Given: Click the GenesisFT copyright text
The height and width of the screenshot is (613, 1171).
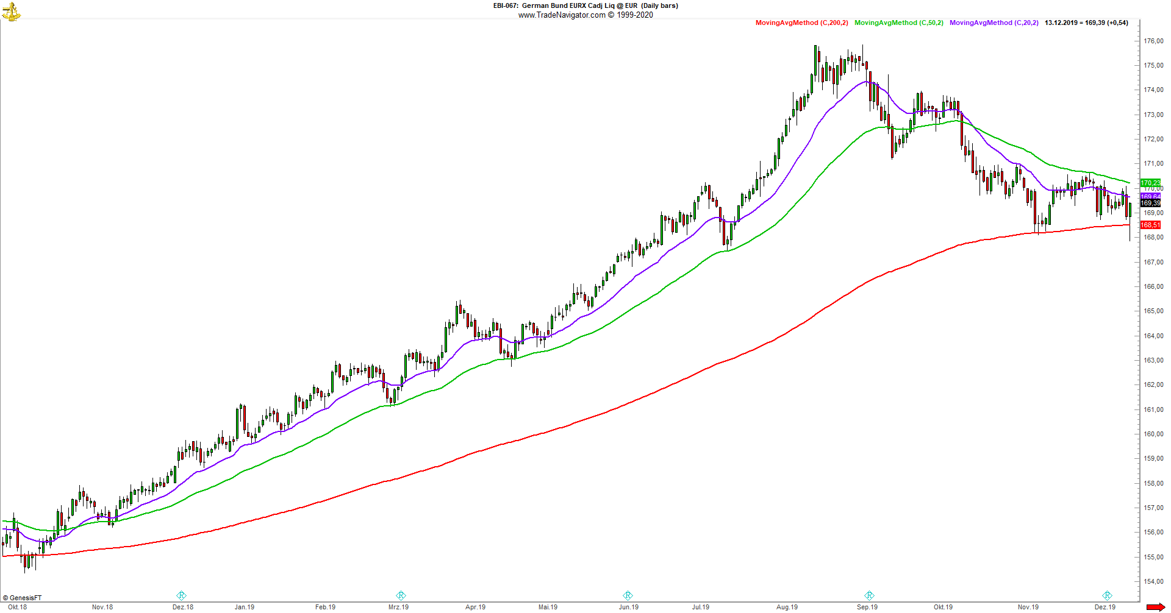Looking at the screenshot, I should pyautogui.click(x=23, y=598).
